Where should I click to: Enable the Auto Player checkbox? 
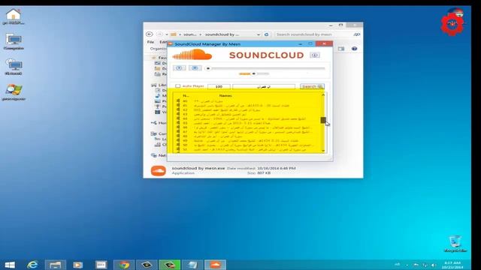coord(177,86)
